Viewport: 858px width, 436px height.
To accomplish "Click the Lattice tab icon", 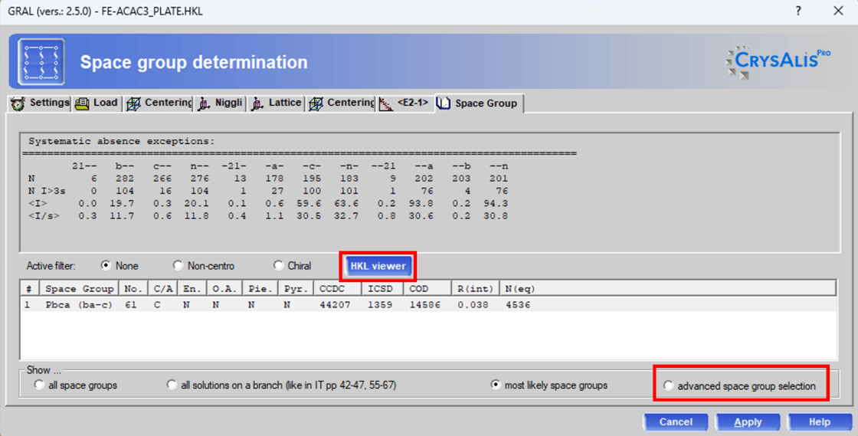I will point(257,103).
